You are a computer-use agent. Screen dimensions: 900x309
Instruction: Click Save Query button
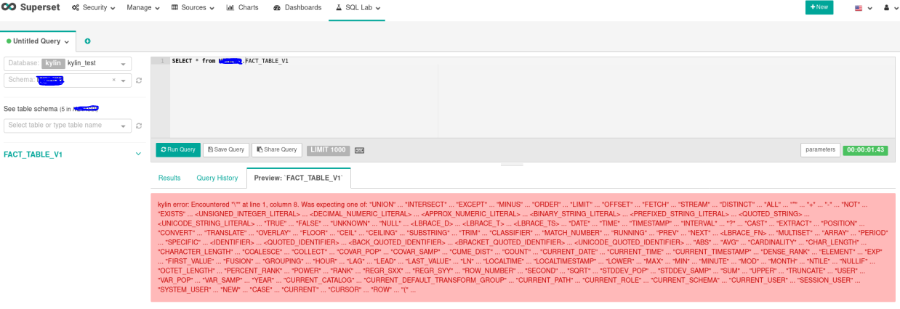(226, 149)
